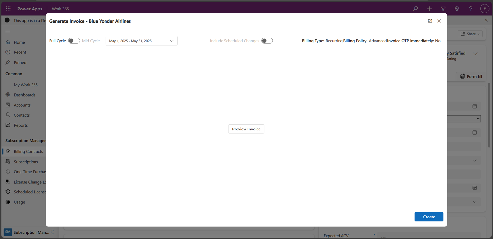Open Reports in sidebar

[x=21, y=125]
